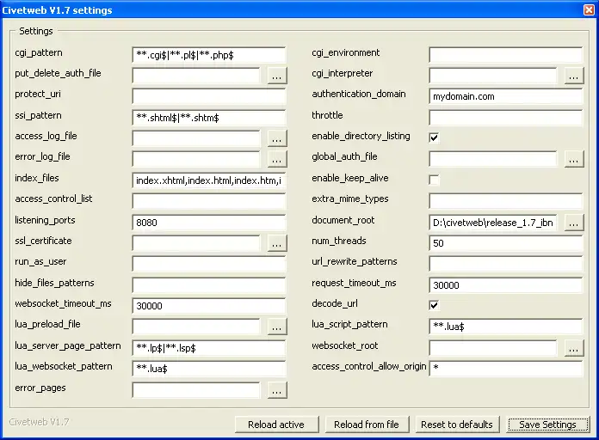599x440 pixels.
Task: Edit the lua_server_page_pattern field
Action: pyautogui.click(x=209, y=348)
